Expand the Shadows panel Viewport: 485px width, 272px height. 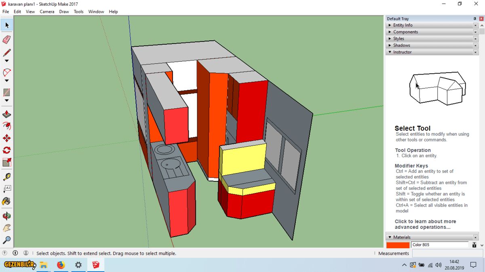tap(429, 45)
